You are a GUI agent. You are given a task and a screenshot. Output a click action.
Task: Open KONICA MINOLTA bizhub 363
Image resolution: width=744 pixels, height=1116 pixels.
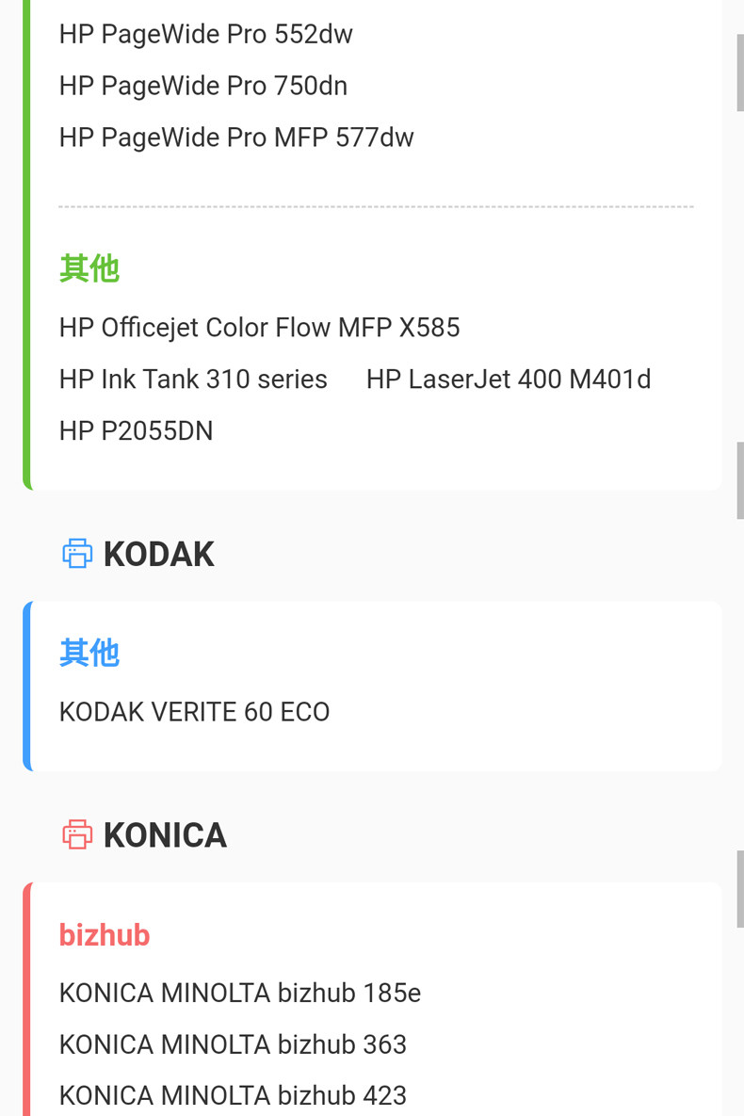[x=233, y=1044]
